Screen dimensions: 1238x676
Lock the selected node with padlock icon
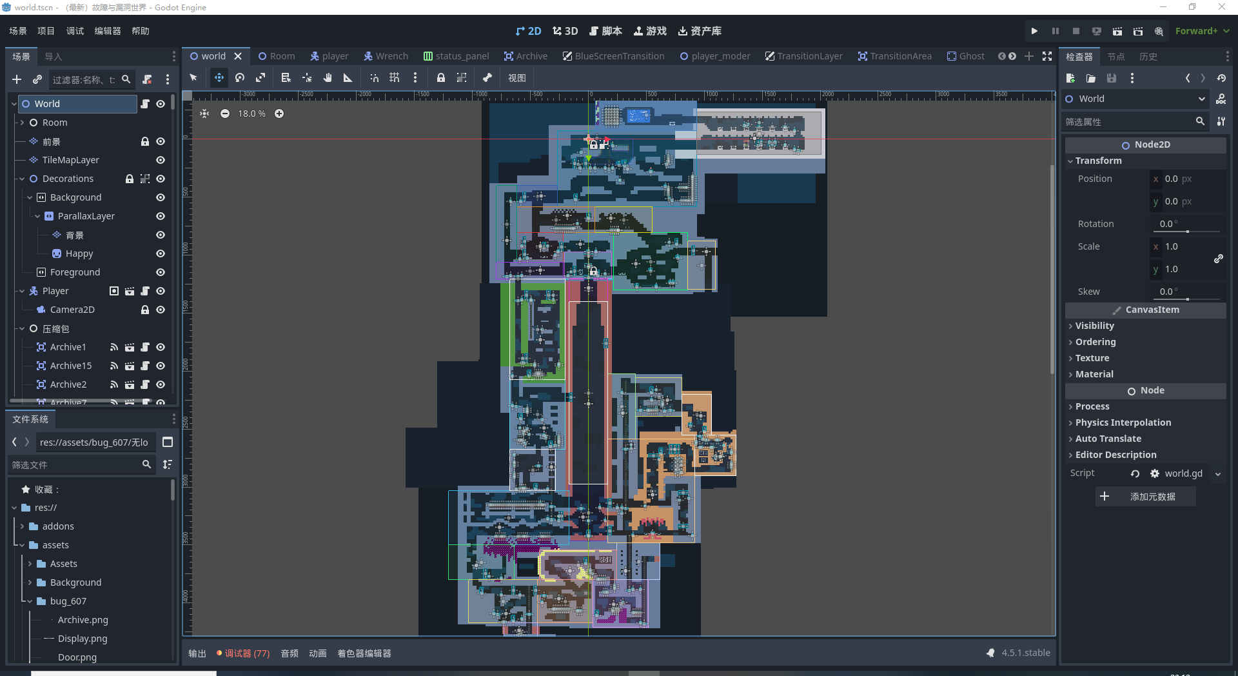click(441, 78)
